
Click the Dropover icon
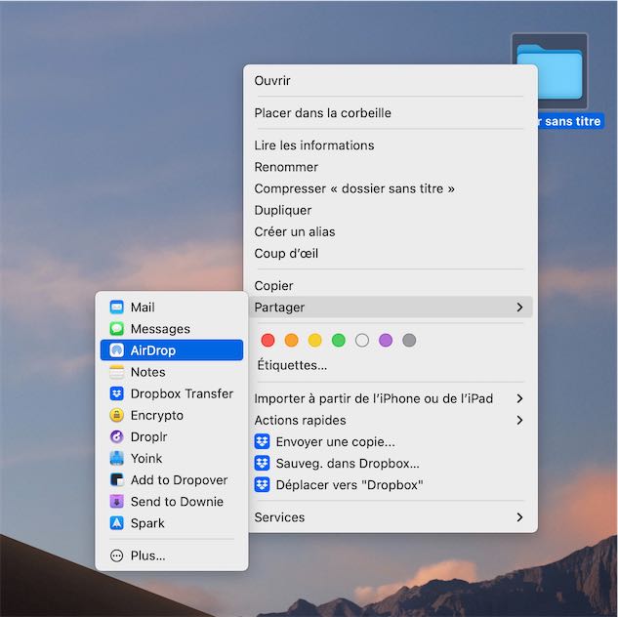tap(116, 480)
